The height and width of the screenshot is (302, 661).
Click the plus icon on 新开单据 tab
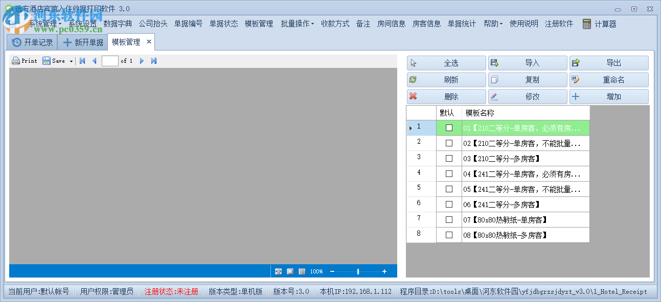pyautogui.click(x=67, y=42)
